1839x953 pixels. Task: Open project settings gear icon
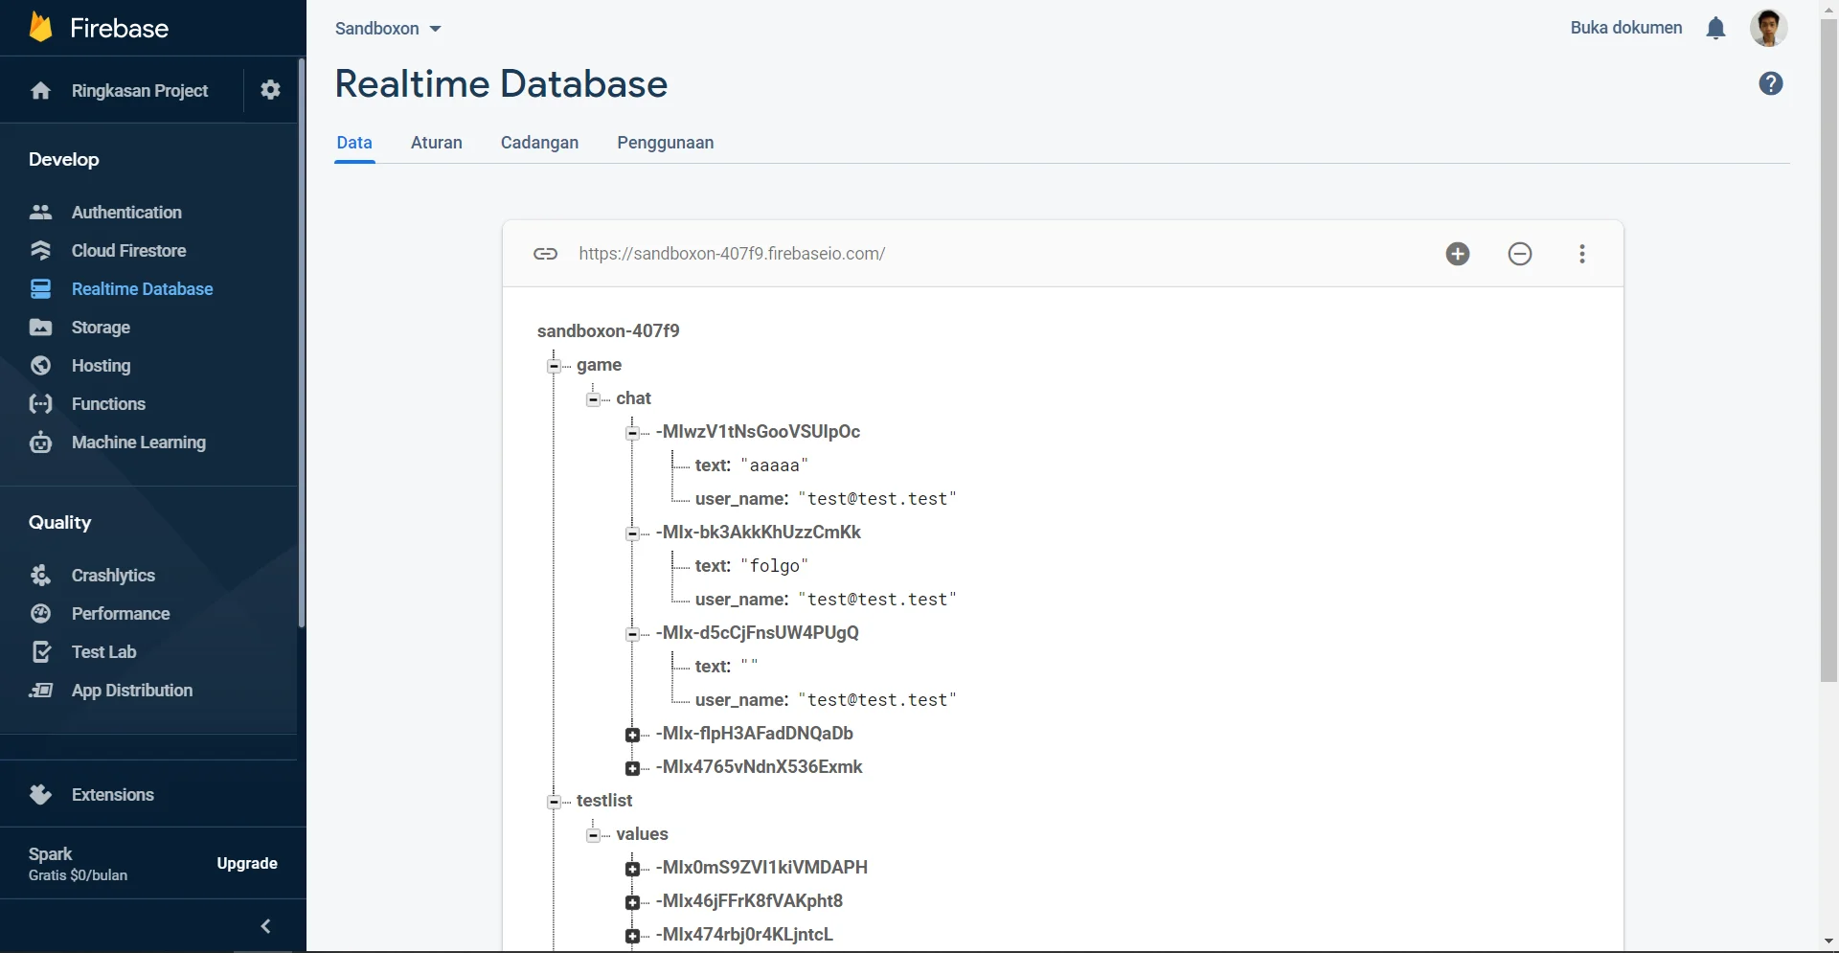[271, 90]
